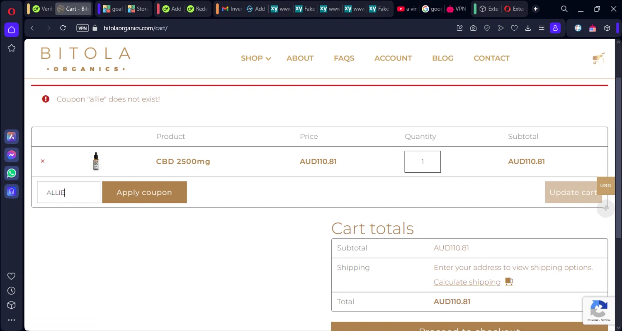Open the Opera main menu logo
The image size is (622, 331).
tap(12, 11)
